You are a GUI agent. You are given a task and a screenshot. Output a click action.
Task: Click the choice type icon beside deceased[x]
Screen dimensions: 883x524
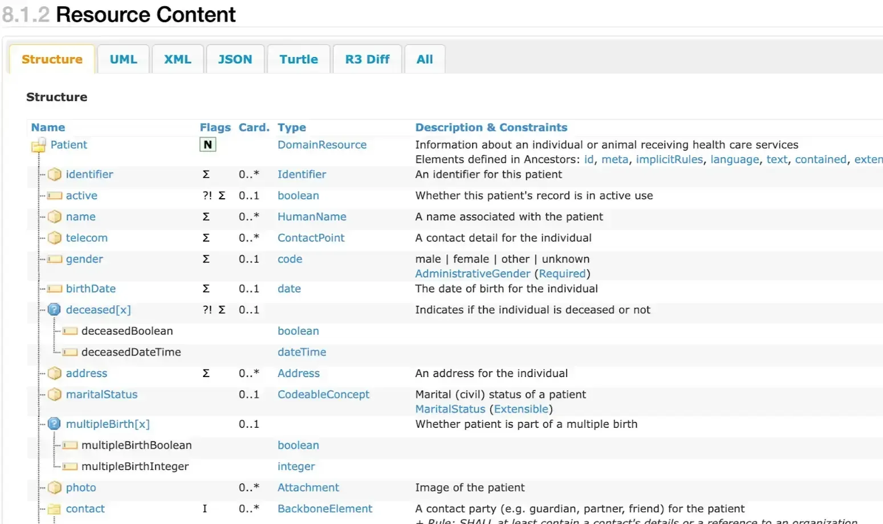54,309
